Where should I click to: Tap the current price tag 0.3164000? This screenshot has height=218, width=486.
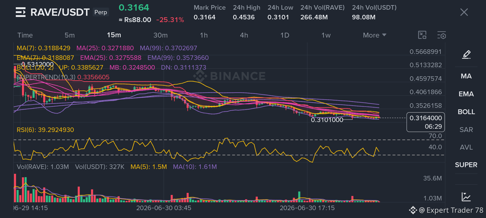click(426, 122)
